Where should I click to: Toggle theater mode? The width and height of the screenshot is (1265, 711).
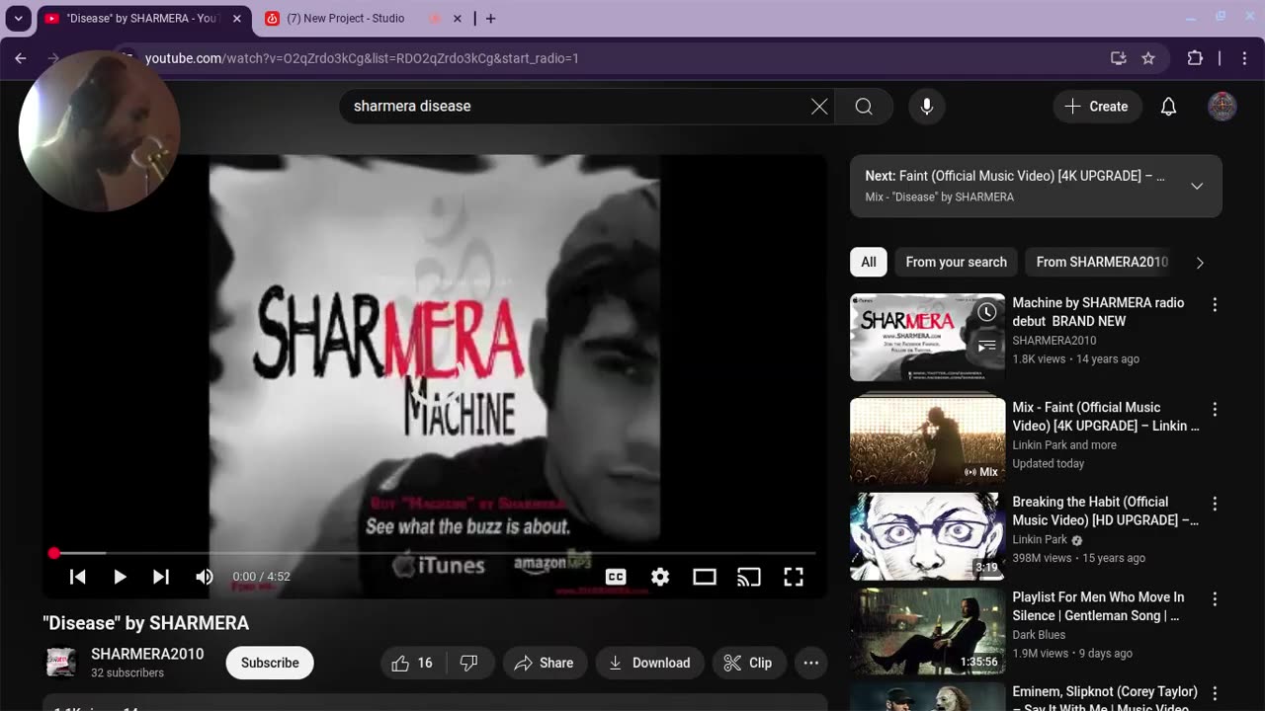(705, 577)
